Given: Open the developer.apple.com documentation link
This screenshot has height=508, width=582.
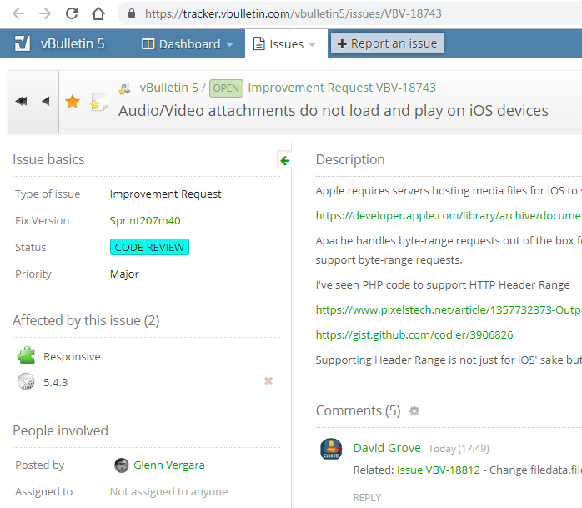Looking at the screenshot, I should 449,215.
